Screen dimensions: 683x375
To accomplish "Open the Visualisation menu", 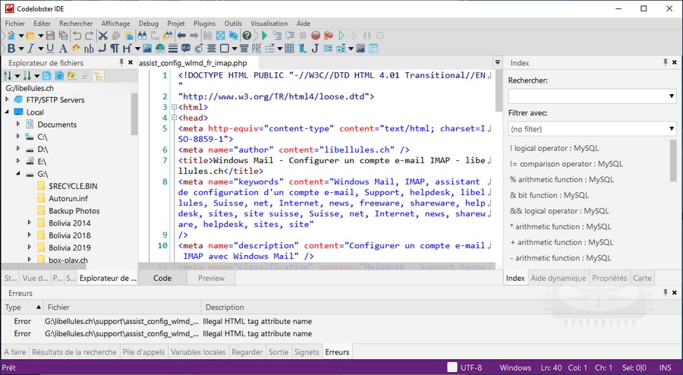I will (269, 24).
